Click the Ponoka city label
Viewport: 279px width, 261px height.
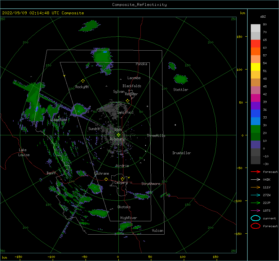click(x=141, y=64)
